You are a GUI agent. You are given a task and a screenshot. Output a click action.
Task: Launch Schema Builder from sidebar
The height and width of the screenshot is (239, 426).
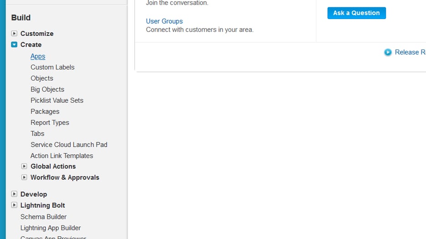tap(44, 217)
